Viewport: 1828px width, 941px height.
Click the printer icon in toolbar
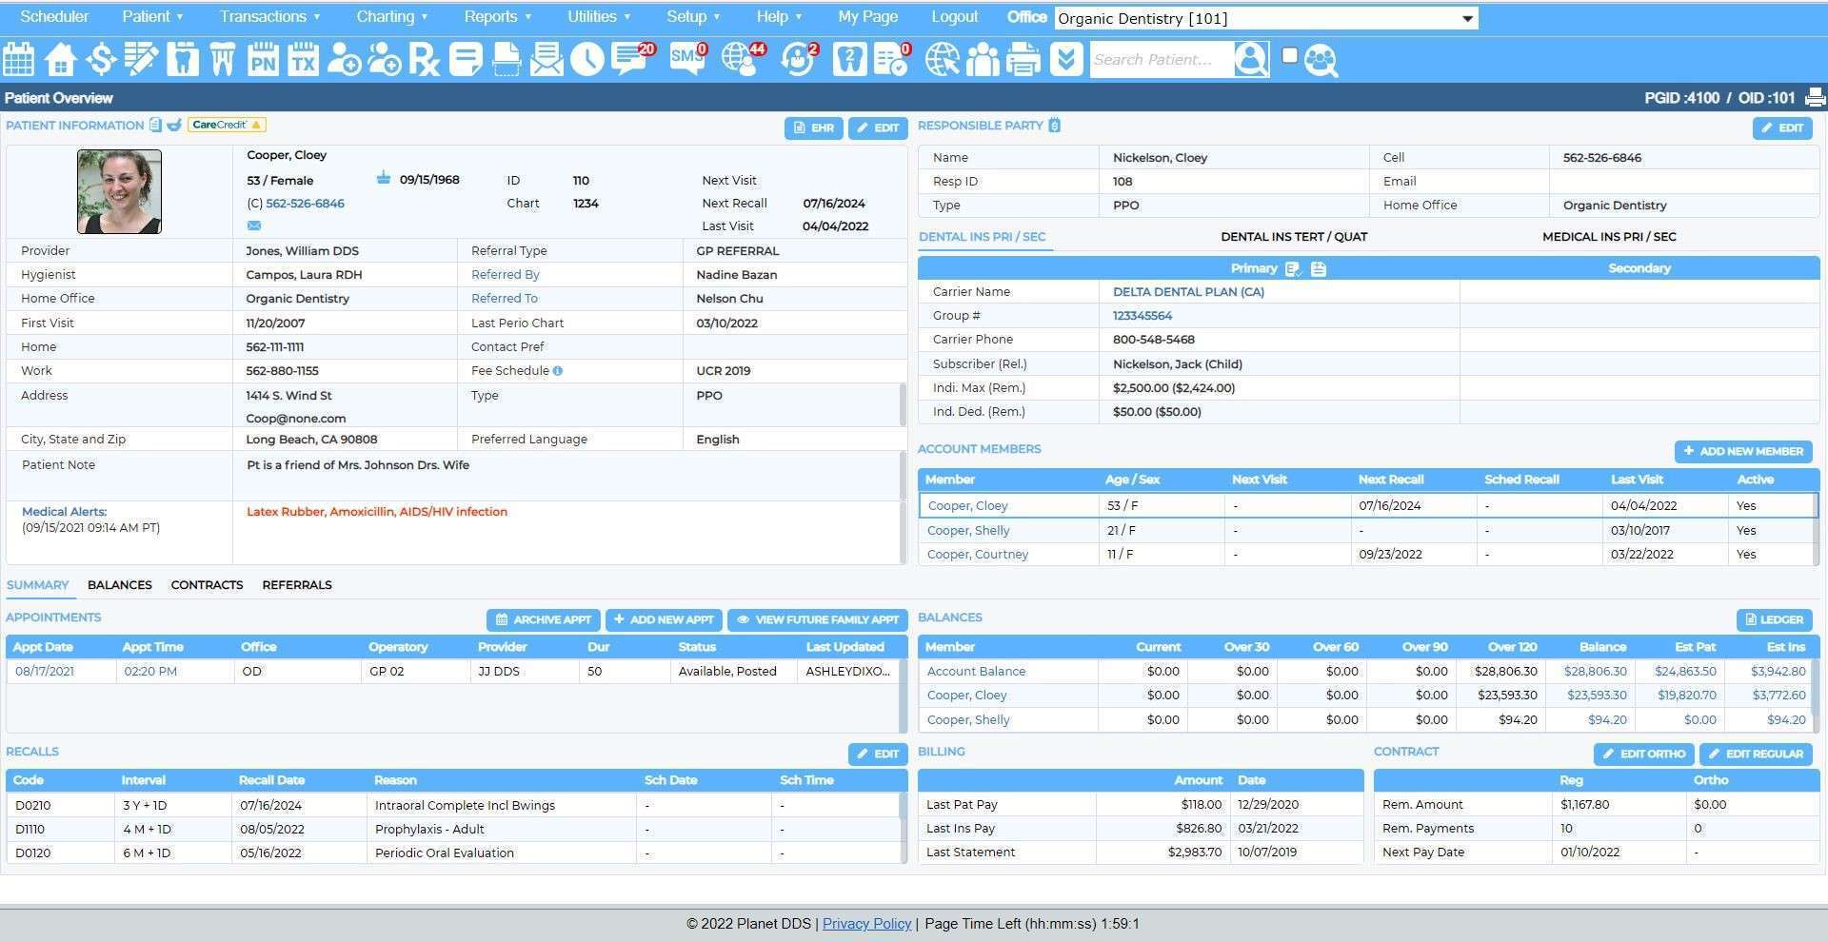(1023, 59)
